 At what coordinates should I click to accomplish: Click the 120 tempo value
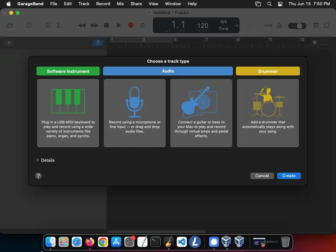(x=202, y=26)
